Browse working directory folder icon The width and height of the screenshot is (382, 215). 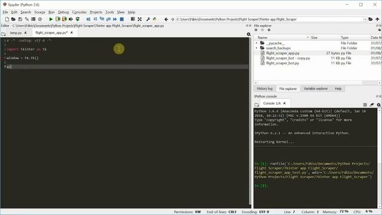(371, 19)
